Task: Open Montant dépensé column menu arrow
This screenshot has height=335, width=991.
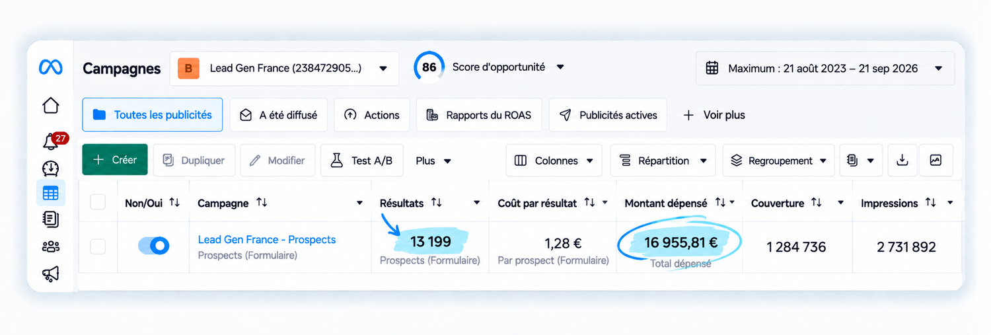Action: pos(732,203)
